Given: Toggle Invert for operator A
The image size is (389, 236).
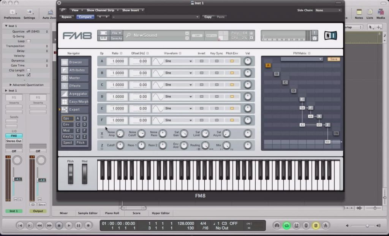Looking at the screenshot, I should [201, 61].
